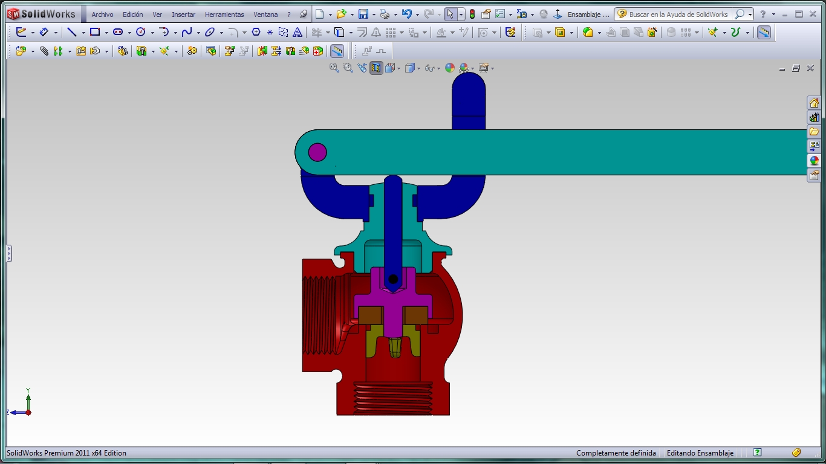Click the Save diskette icon

[363, 14]
